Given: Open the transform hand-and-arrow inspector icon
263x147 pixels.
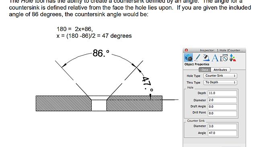Looking at the screenshot, I should (x=233, y=58).
